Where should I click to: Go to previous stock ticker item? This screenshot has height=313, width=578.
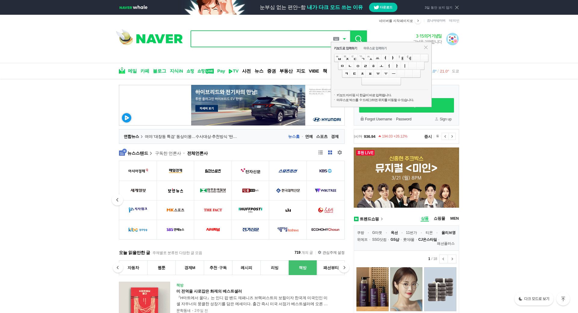point(445,136)
